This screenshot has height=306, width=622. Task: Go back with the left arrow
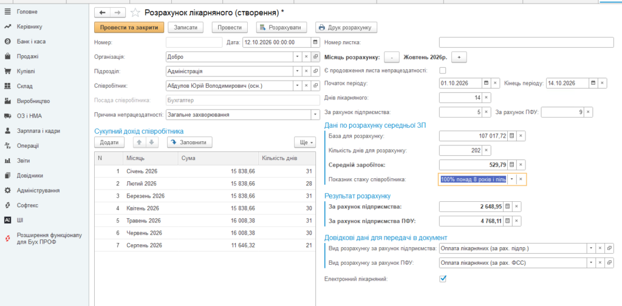click(102, 13)
